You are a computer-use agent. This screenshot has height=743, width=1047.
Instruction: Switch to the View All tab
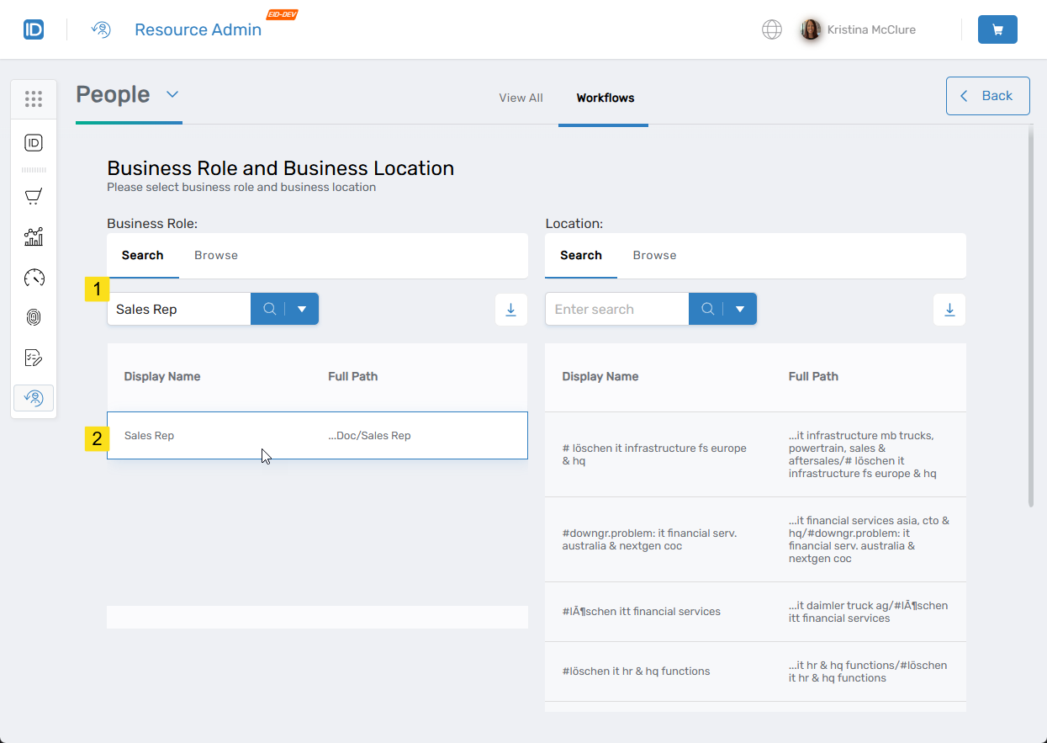[x=521, y=98]
